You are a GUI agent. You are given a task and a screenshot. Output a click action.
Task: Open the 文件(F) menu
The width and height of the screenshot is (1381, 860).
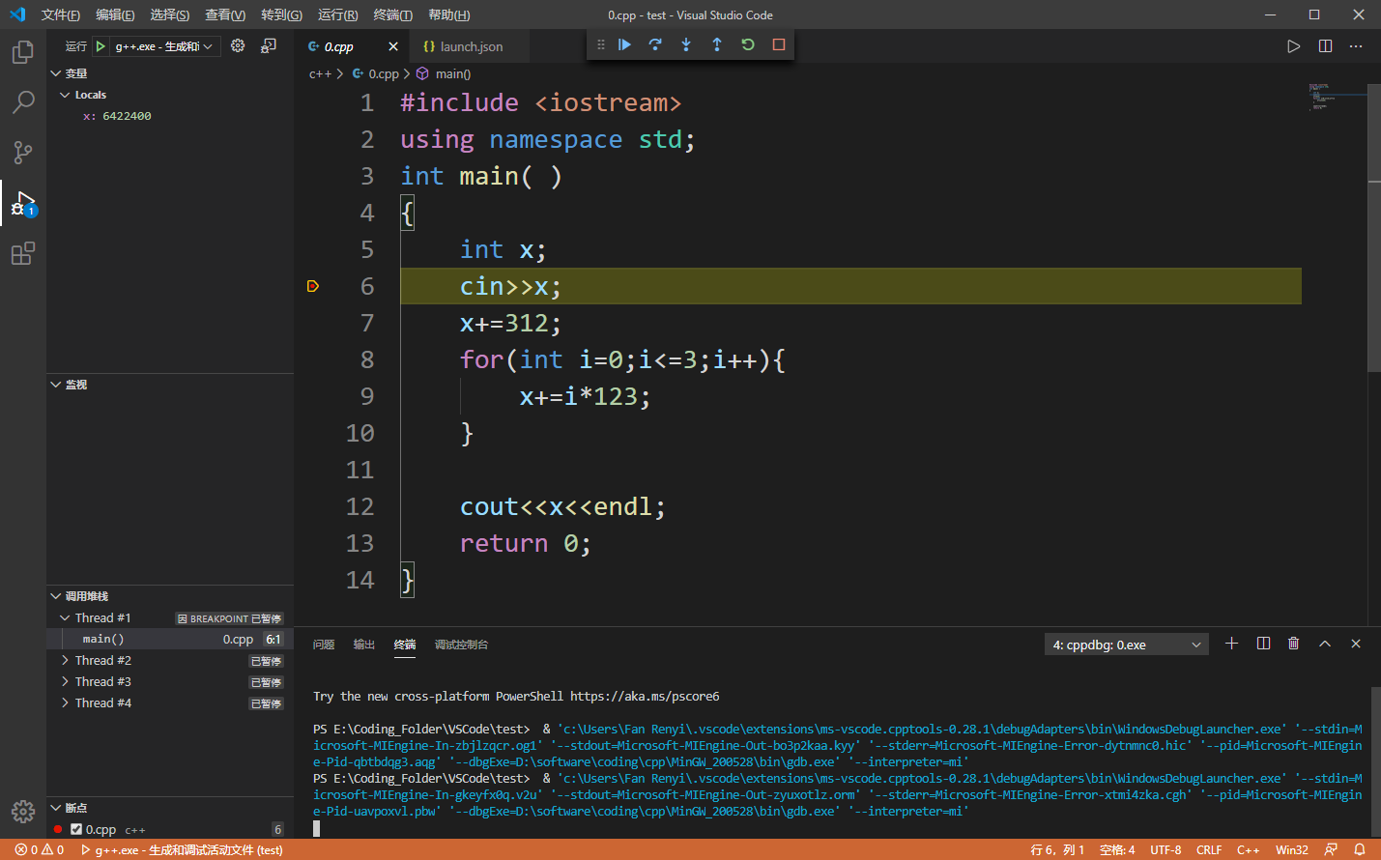pos(60,14)
